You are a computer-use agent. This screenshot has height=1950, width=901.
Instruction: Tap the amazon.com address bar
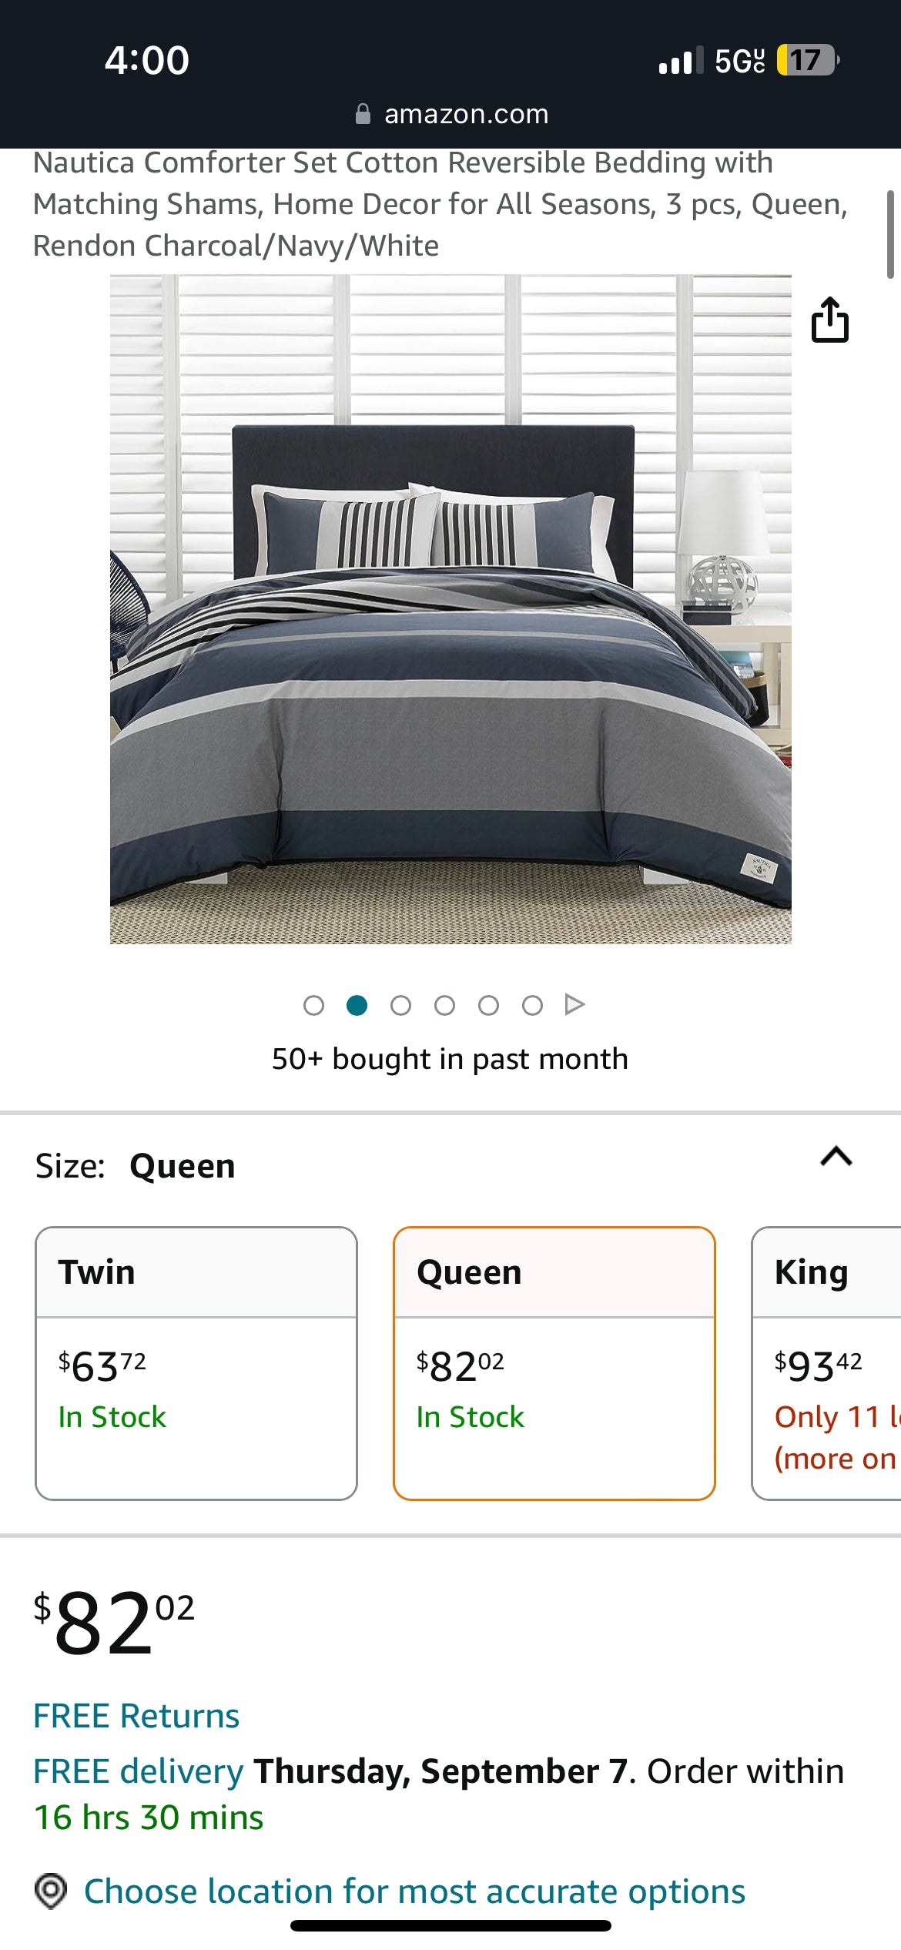[x=466, y=114]
